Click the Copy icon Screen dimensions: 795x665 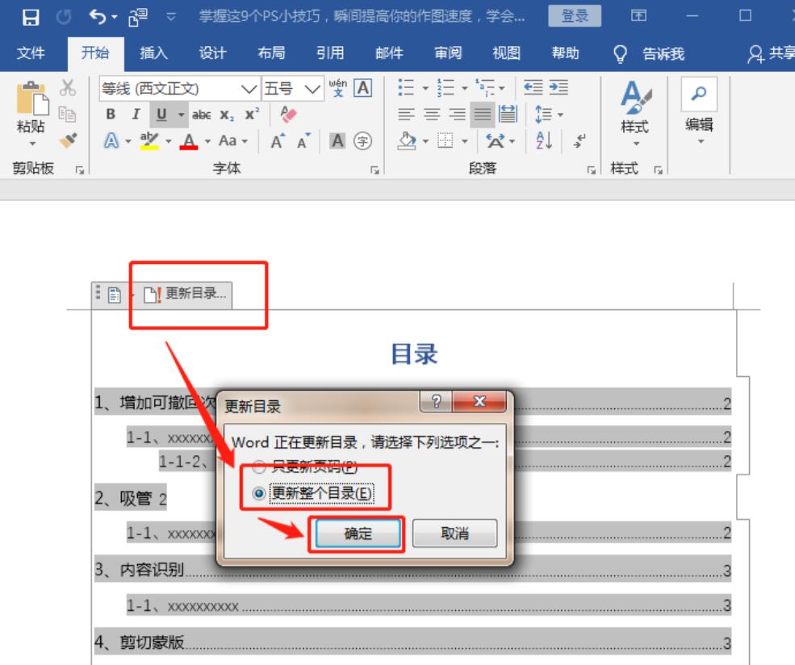[67, 114]
